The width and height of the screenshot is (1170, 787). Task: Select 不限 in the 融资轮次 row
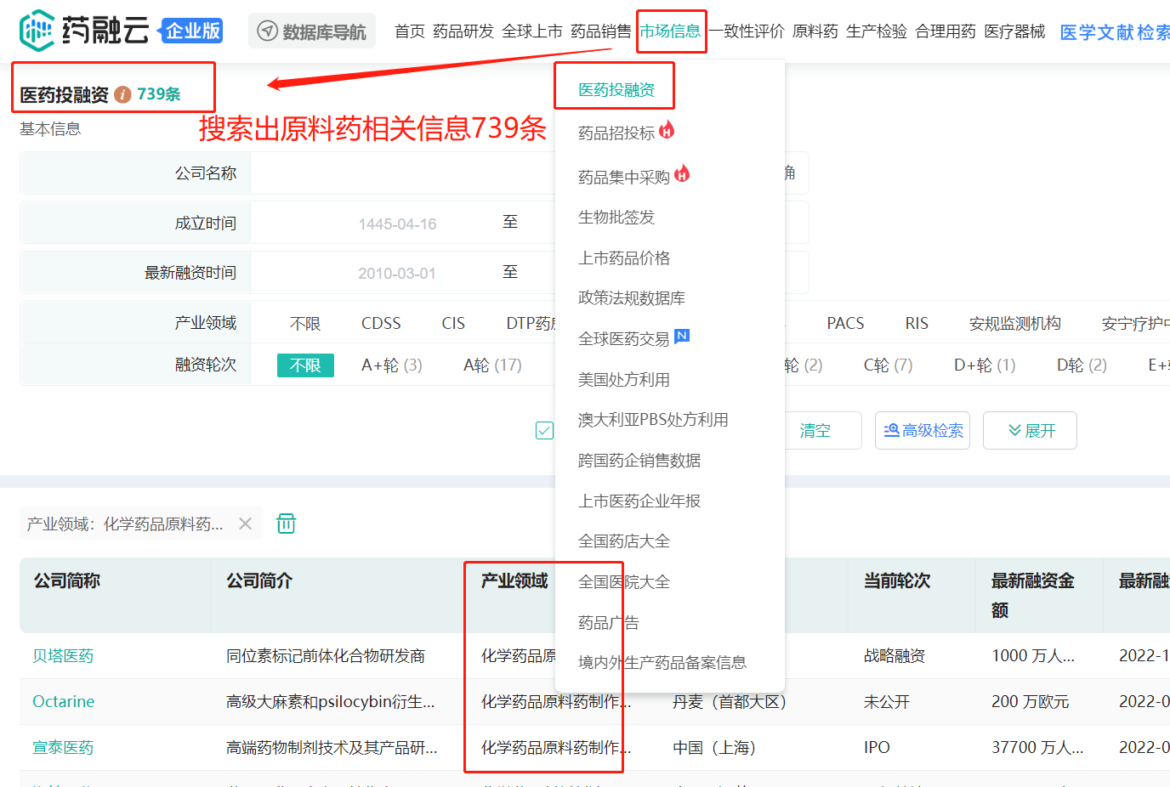click(305, 365)
